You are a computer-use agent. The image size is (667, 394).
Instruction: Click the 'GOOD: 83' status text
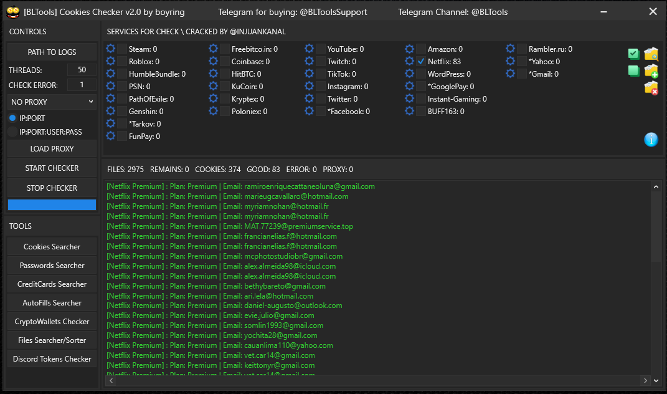point(263,169)
